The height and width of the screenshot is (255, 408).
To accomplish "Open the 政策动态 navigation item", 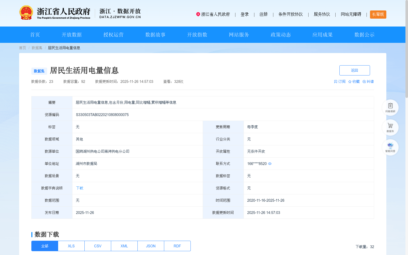I will pyautogui.click(x=281, y=35).
